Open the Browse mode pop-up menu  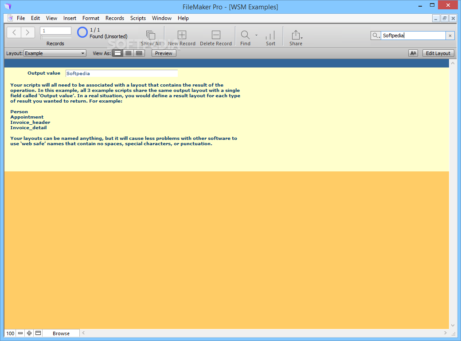point(61,333)
